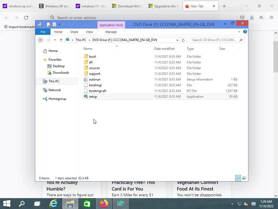Expand the address bar history dropdown
Viewport: 278px width, 209px height.
177,40
